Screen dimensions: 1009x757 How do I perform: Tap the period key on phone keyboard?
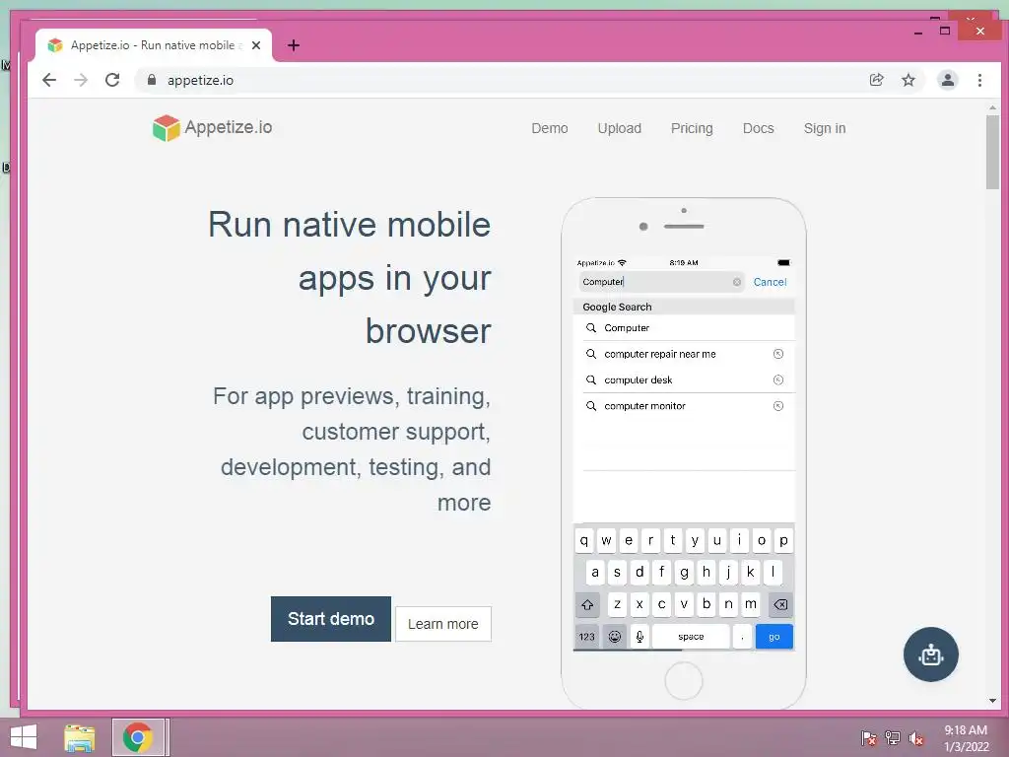tap(742, 637)
